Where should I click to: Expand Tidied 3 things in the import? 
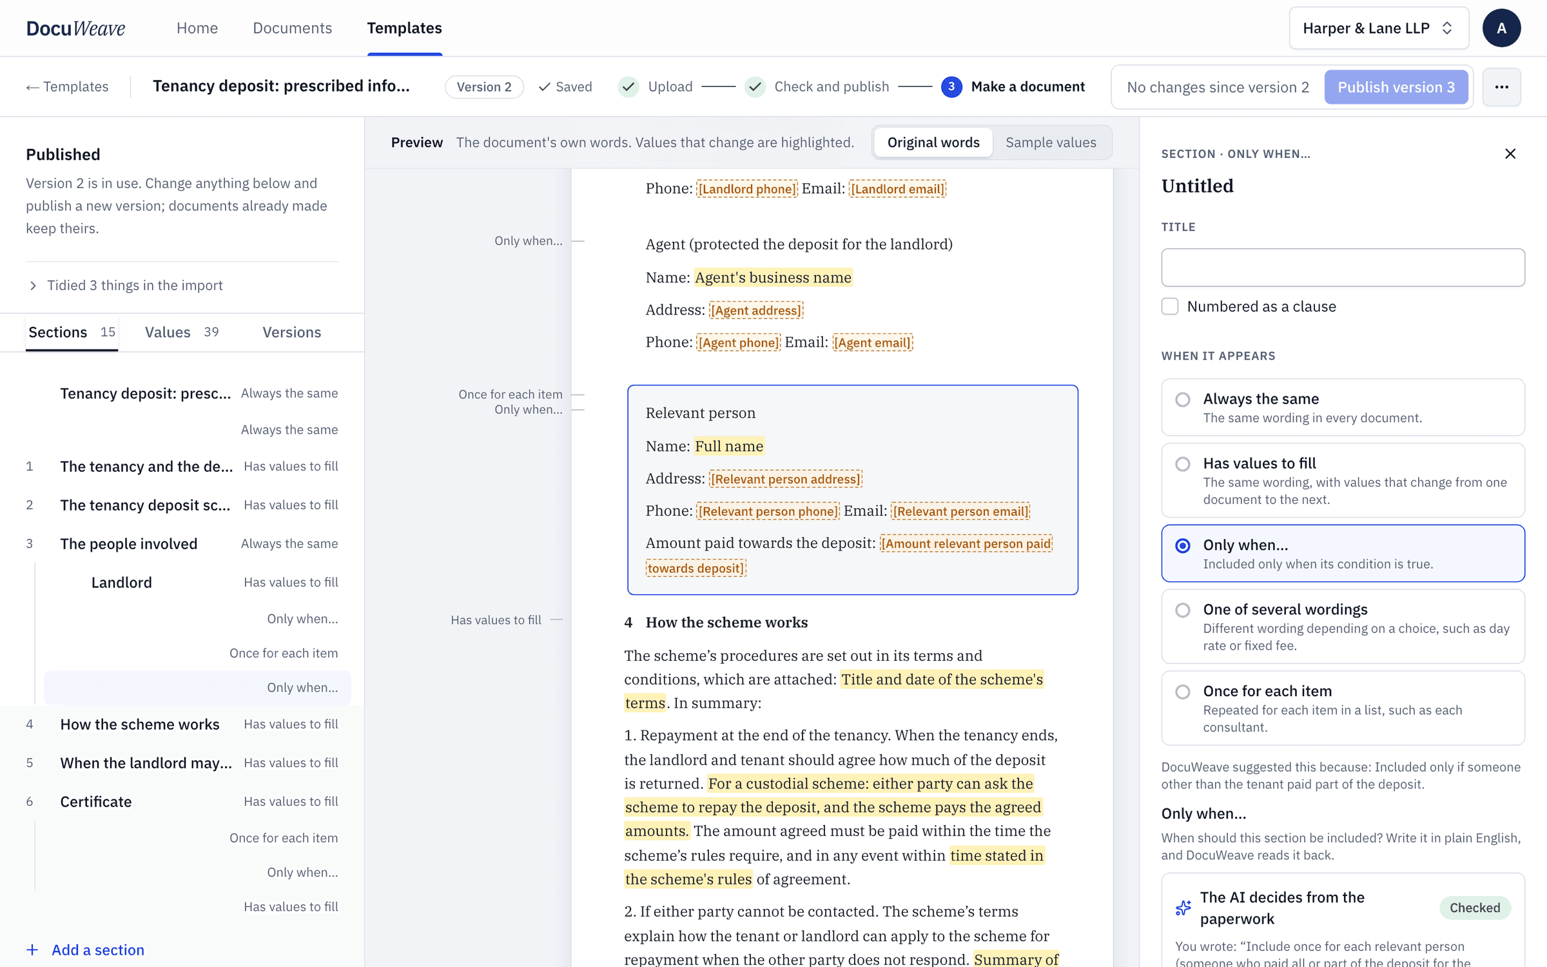126,285
